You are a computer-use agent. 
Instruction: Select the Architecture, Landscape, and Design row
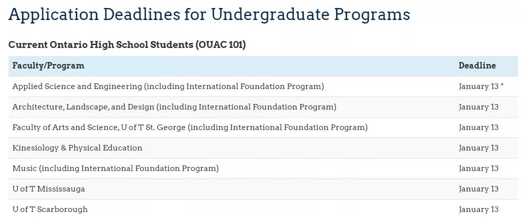point(174,107)
